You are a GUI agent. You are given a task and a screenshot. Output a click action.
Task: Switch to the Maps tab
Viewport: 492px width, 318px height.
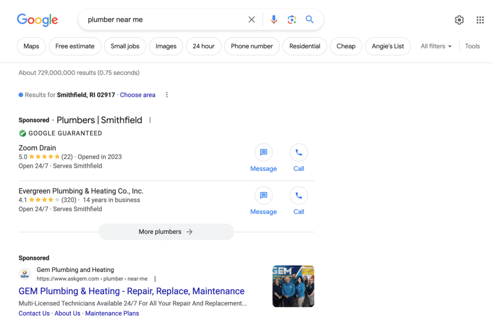point(31,46)
